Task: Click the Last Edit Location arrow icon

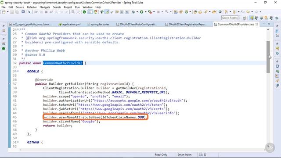Action: pos(243,12)
